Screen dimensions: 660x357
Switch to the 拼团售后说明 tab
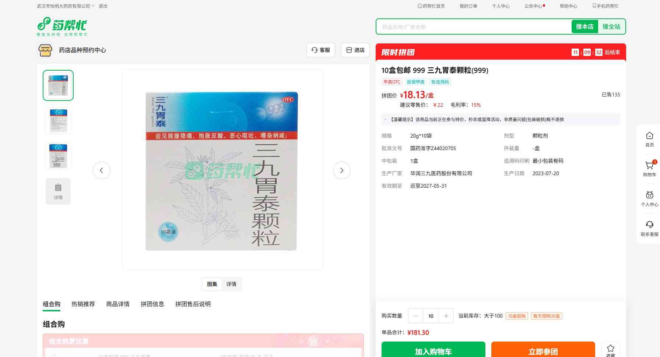click(193, 304)
